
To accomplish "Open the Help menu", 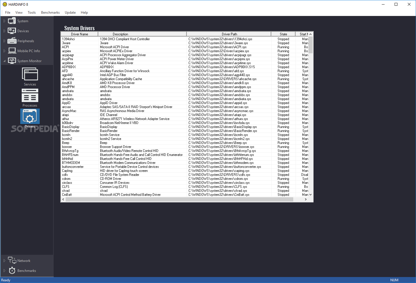I will (x=84, y=13).
